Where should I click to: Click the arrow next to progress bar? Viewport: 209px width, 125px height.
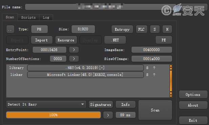(x=108, y=115)
